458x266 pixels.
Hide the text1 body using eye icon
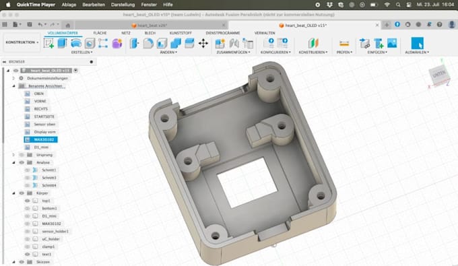pos(28,255)
